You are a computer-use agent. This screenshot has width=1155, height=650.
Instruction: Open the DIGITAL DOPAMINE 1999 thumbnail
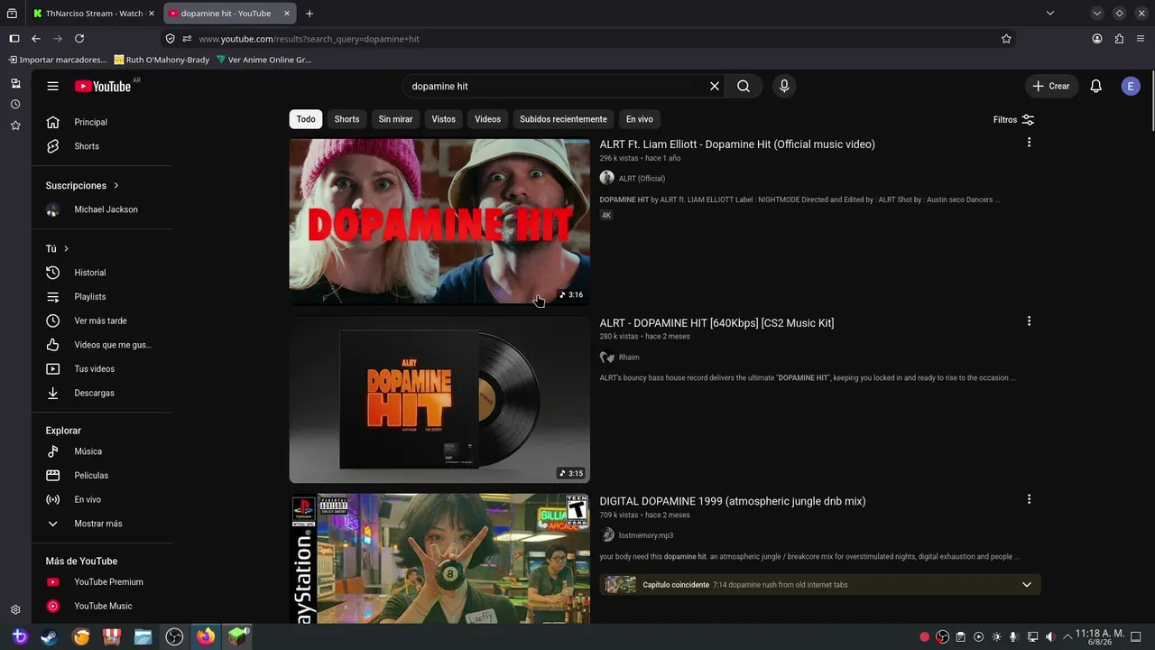439,559
